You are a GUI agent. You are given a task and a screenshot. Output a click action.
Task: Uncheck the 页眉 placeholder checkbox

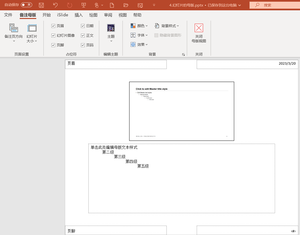coord(53,26)
